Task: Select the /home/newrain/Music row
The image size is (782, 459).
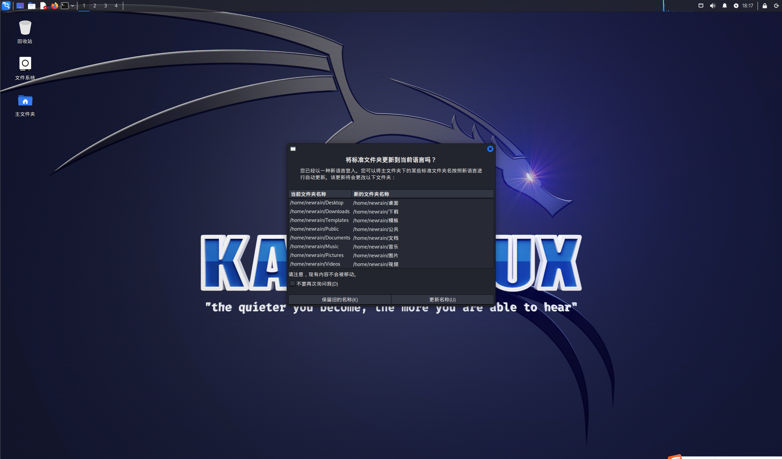Action: pyautogui.click(x=391, y=247)
